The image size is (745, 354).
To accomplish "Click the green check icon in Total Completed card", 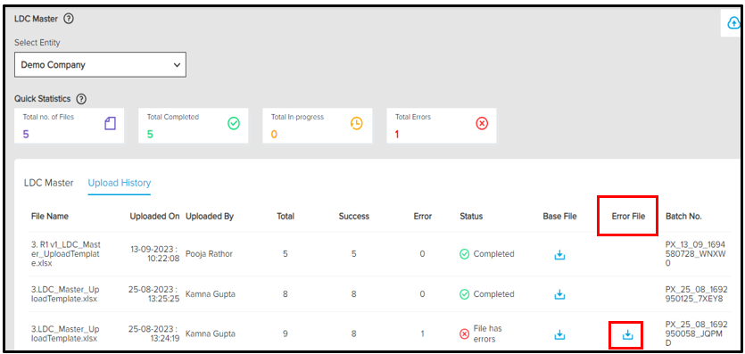I will pos(234,124).
